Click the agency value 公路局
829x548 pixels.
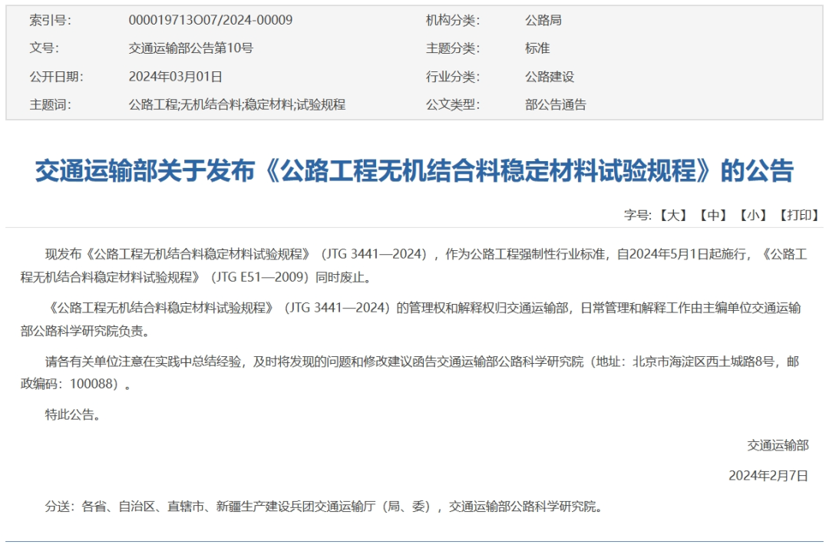pyautogui.click(x=543, y=20)
